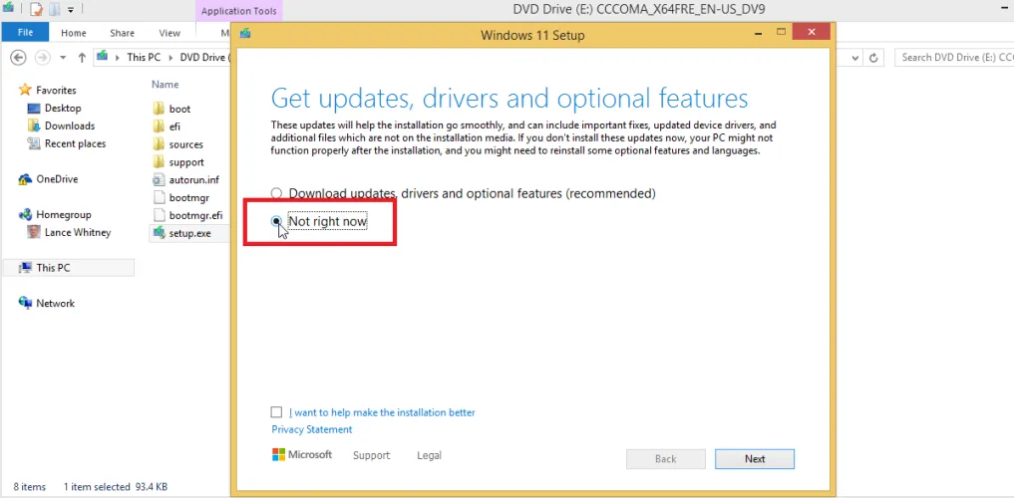1014x498 pixels.
Task: Expand the recent locations dropdown arrow
Action: (x=64, y=58)
